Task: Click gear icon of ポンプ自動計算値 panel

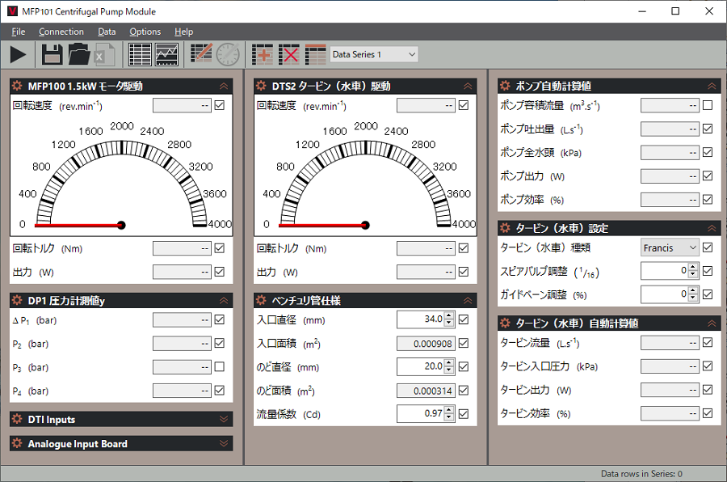Action: [505, 86]
